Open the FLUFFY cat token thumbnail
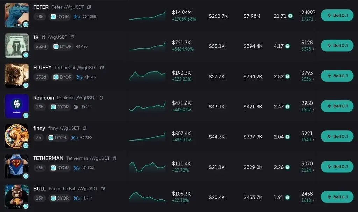 click(17, 76)
